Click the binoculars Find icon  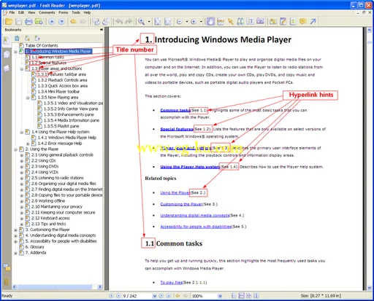(x=240, y=22)
